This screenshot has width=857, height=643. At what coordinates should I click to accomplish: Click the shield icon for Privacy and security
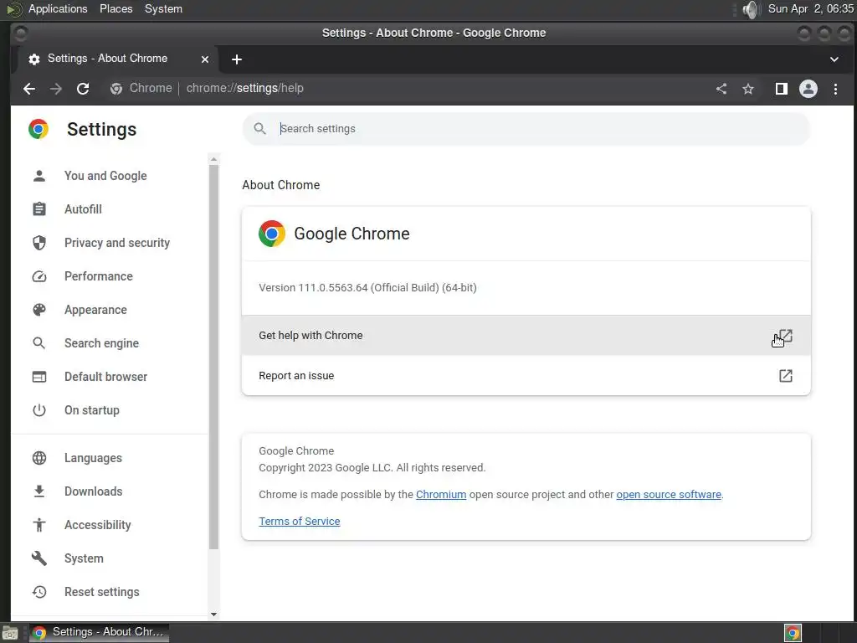[x=39, y=243]
